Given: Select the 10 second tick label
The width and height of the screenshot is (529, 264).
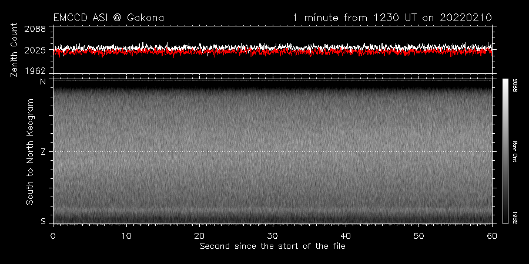Looking at the screenshot, I should [x=126, y=235].
